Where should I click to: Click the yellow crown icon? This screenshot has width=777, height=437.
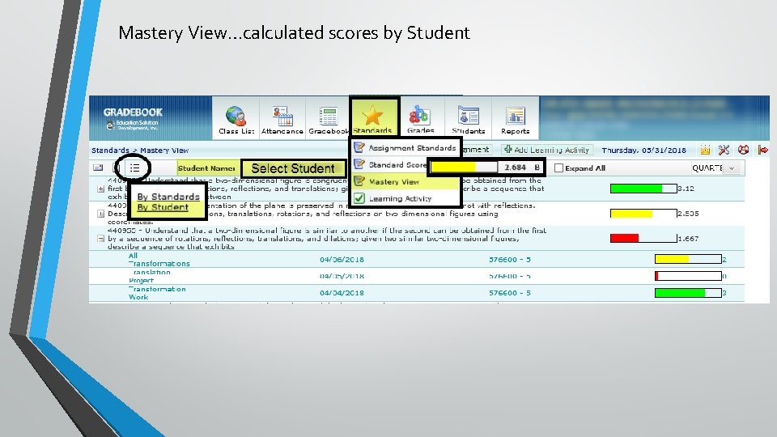click(705, 151)
